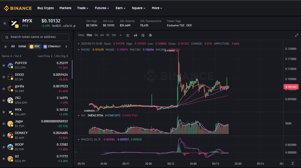
Task: Open the Futures dropdown menu
Action: tap(102, 8)
